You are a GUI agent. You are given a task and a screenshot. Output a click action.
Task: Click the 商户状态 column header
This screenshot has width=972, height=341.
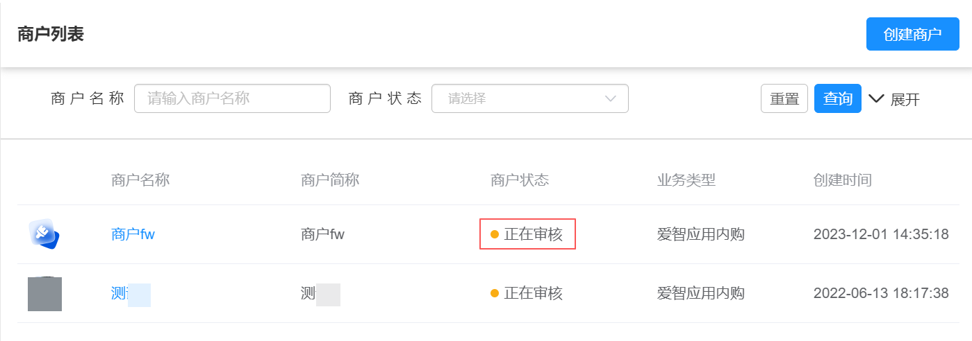tap(520, 180)
